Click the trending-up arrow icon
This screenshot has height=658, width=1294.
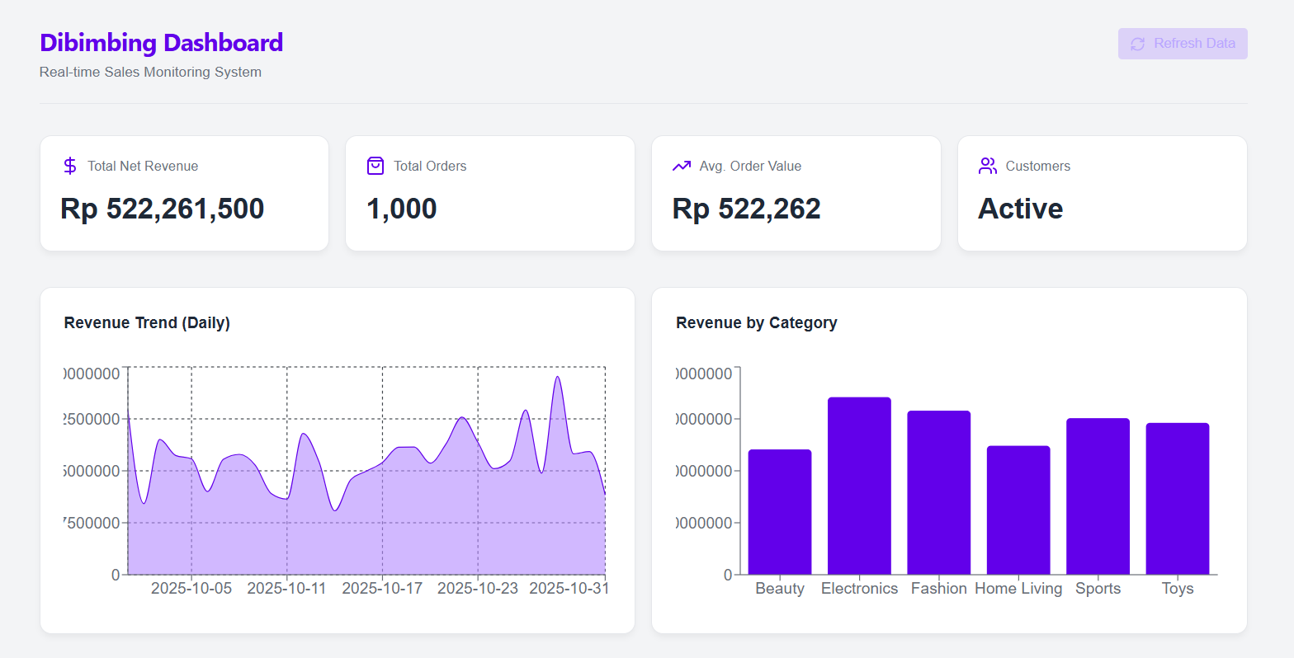coord(682,166)
